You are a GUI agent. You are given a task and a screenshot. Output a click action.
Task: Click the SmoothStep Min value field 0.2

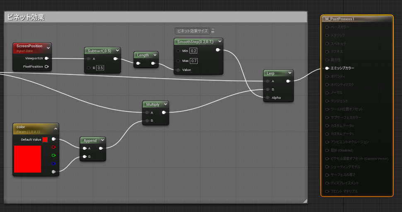[193, 51]
